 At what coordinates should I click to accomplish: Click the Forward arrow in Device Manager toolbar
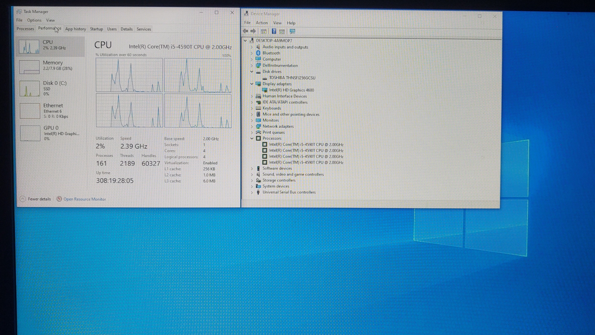click(x=253, y=31)
